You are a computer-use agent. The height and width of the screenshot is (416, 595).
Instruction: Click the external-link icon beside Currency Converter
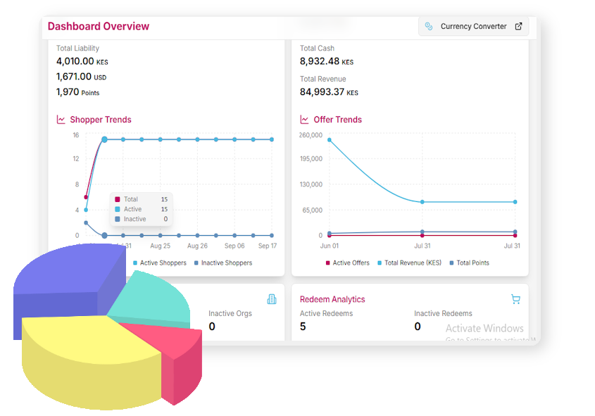click(519, 27)
